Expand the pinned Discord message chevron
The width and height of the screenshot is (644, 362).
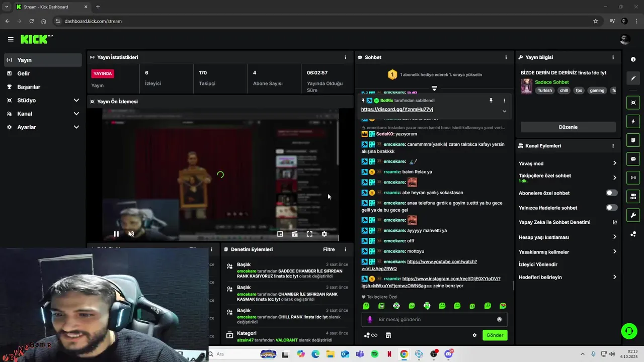coord(504,111)
